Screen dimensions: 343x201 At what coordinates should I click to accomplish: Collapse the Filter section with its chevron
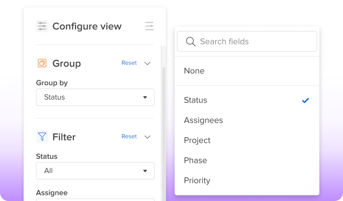pyautogui.click(x=147, y=137)
